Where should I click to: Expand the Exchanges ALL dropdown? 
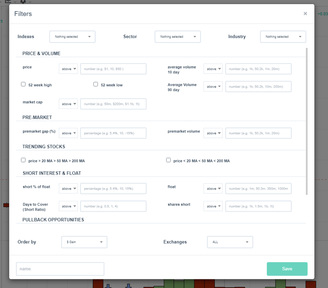pos(230,242)
